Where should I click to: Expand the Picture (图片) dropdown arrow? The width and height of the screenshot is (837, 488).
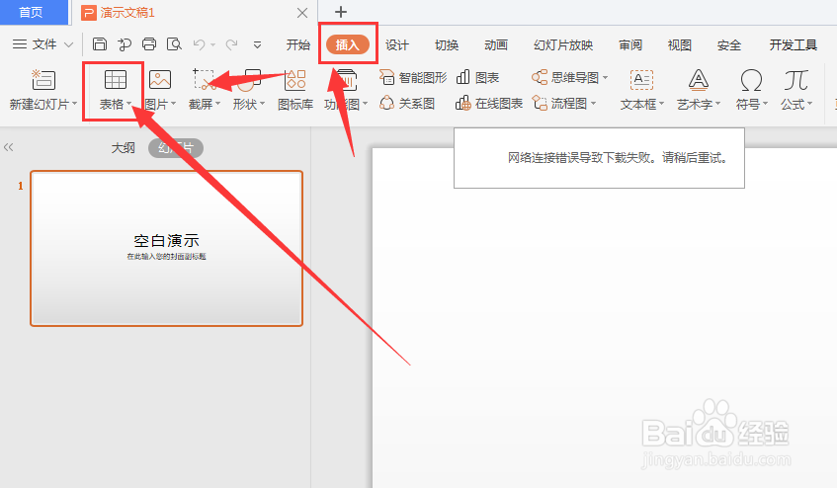click(174, 104)
